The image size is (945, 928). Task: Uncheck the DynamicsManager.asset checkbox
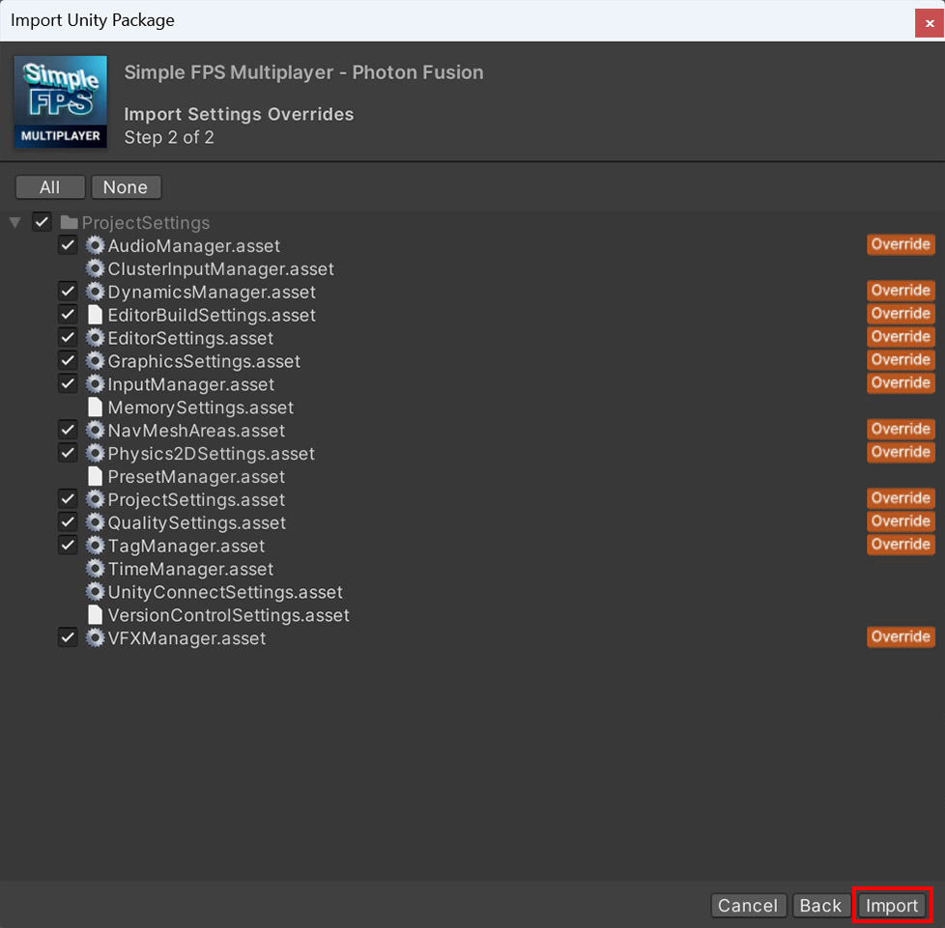tap(68, 292)
